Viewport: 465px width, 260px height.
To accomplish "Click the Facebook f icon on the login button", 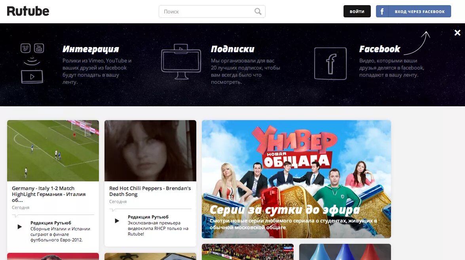I will click(x=382, y=11).
